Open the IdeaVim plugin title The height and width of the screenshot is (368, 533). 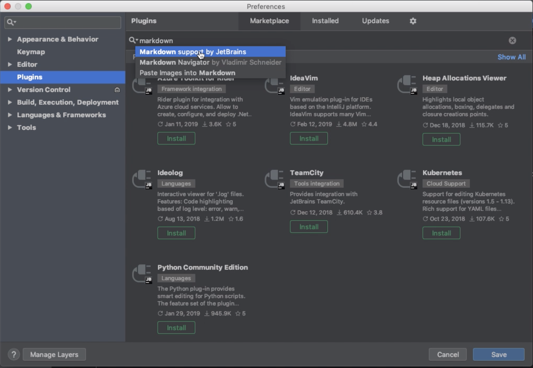click(x=304, y=78)
